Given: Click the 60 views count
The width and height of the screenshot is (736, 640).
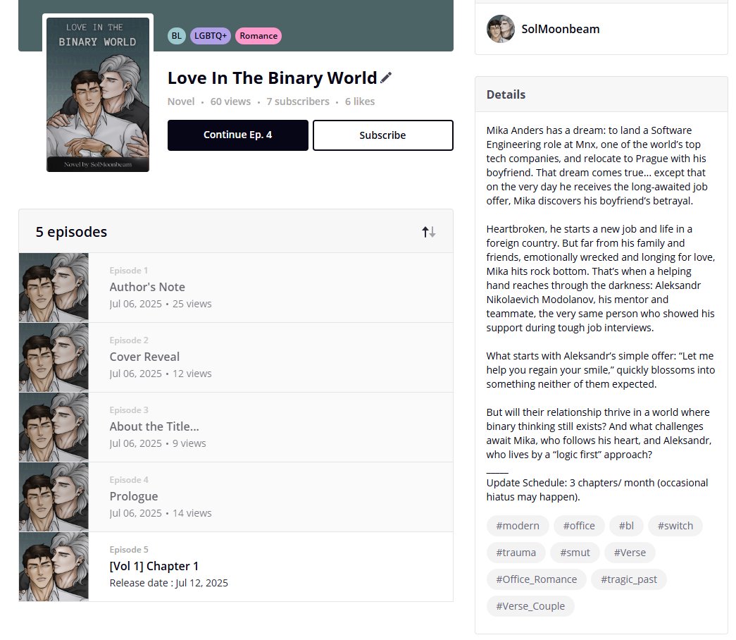Looking at the screenshot, I should (x=230, y=101).
